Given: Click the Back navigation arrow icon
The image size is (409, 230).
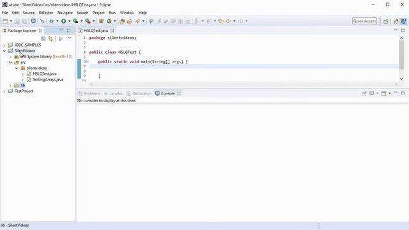Looking at the screenshot, I should 228,21.
